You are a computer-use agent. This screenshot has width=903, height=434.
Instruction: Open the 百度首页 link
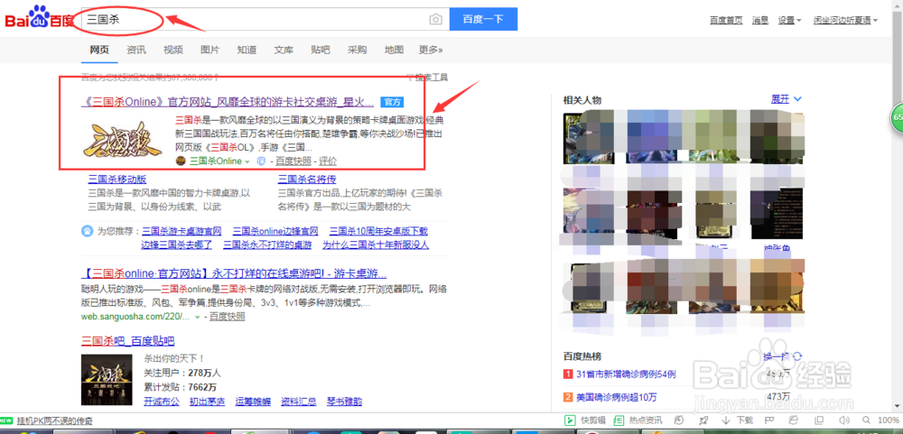[x=726, y=20]
